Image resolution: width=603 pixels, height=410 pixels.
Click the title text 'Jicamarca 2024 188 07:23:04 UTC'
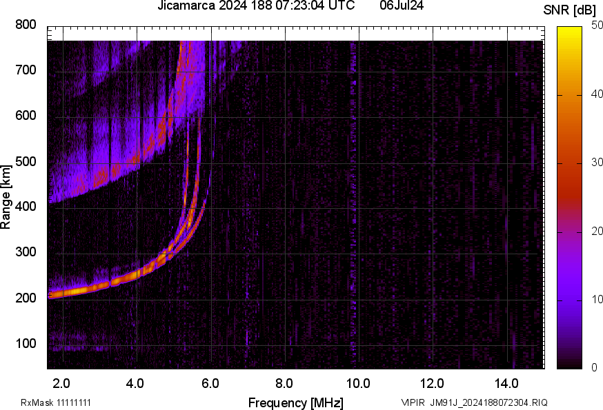point(256,6)
